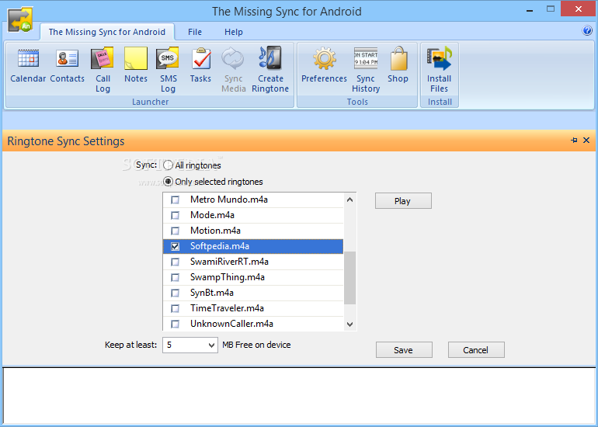This screenshot has width=598, height=427.
Task: Check the SynBt.m4a checkbox
Action: coord(175,293)
